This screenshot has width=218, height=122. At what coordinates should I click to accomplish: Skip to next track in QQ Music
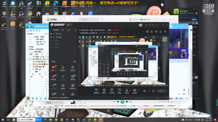click(x=127, y=102)
